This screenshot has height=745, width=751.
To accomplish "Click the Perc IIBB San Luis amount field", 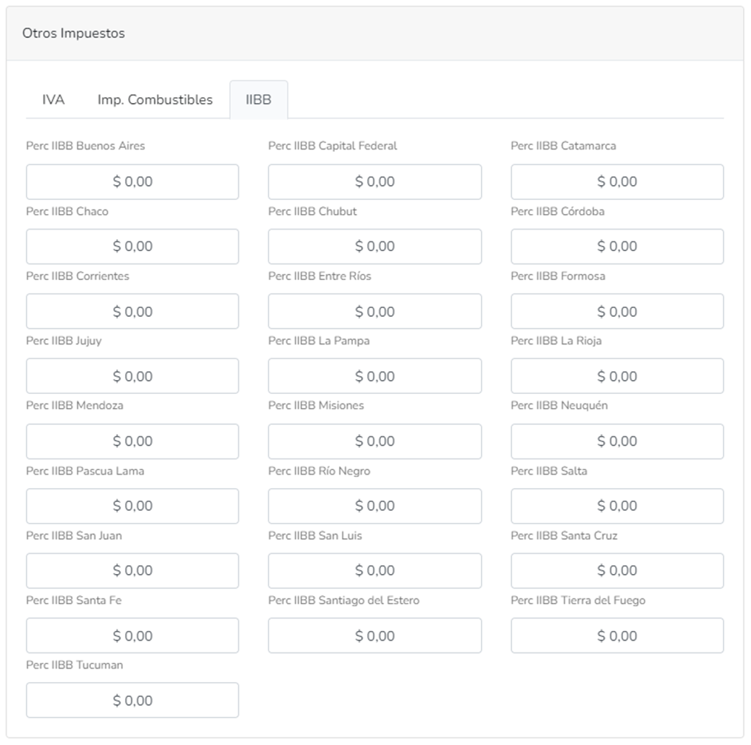I will tap(374, 571).
